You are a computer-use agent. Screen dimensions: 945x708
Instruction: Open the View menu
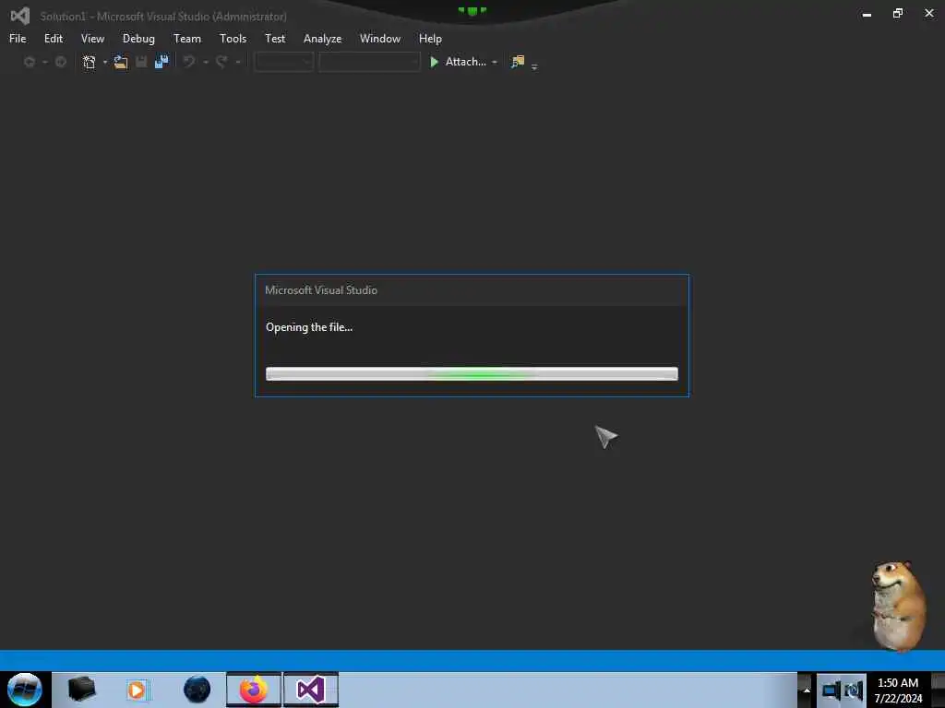[92, 39]
